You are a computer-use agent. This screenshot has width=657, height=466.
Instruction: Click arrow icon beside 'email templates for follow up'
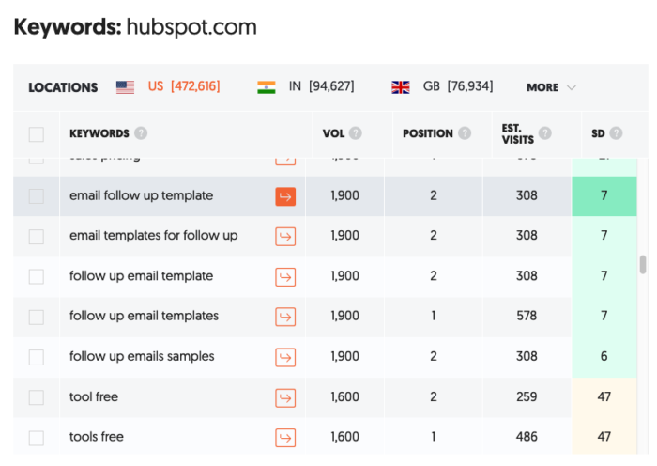tap(285, 236)
